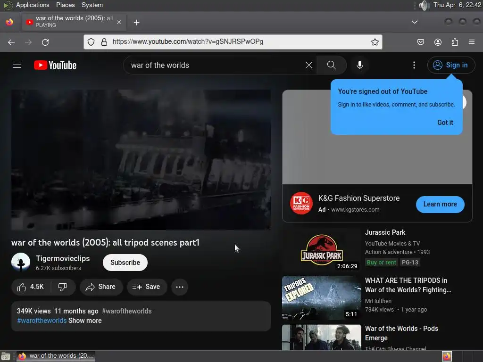Open the Places menu

tap(65, 5)
